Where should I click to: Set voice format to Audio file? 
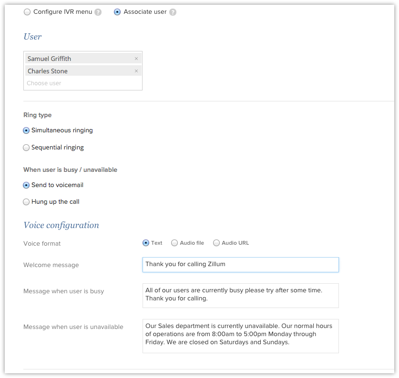(x=174, y=243)
